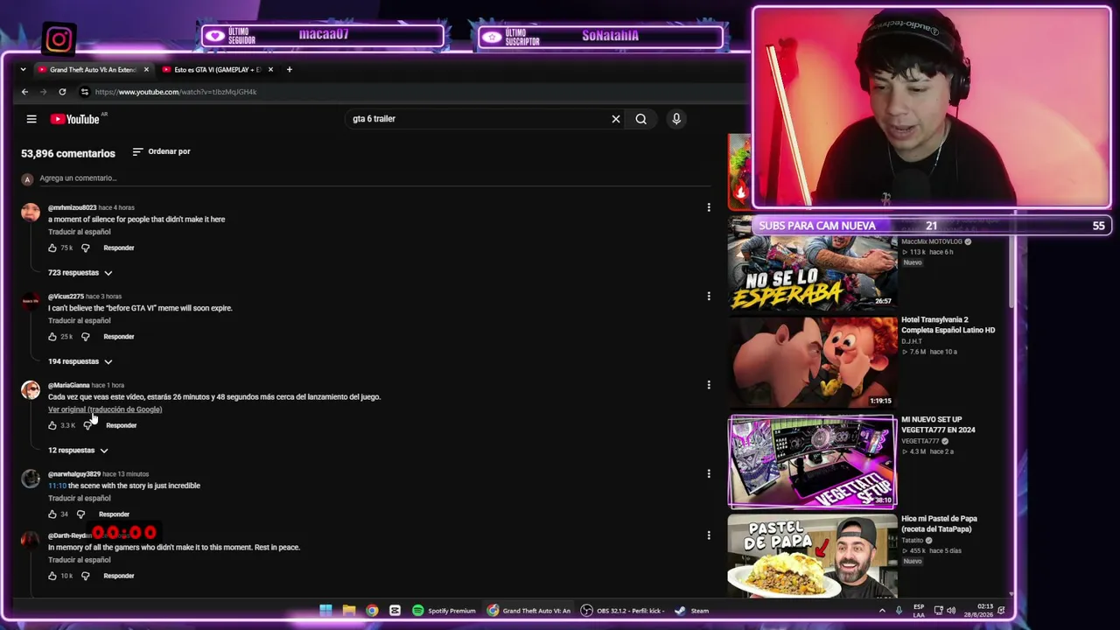Open the Instagram icon in stream overlay
The image size is (1120, 630).
pyautogui.click(x=59, y=39)
